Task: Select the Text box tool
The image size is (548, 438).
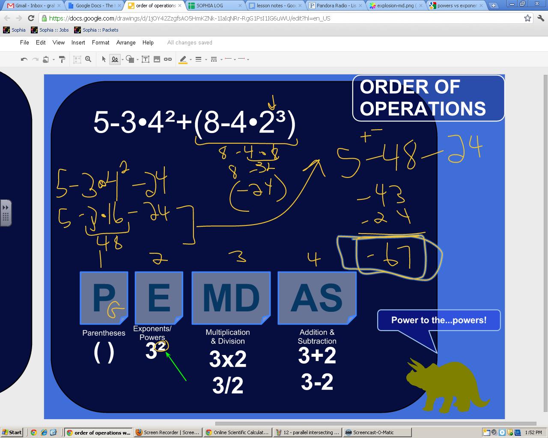Action: [x=146, y=59]
